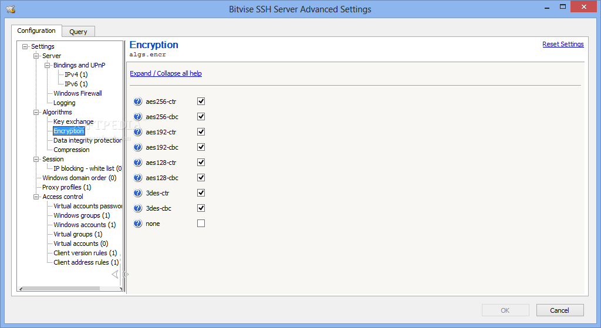Click the tree scrollbar left arrow
Image resolution: width=601 pixels, height=328 pixels.
pyautogui.click(x=21, y=289)
